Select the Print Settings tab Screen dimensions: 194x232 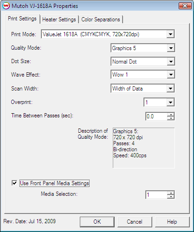click(22, 19)
